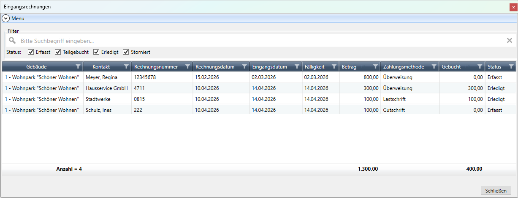The image size is (518, 198).
Task: Select contact Stadtwerke
Action: (98, 99)
